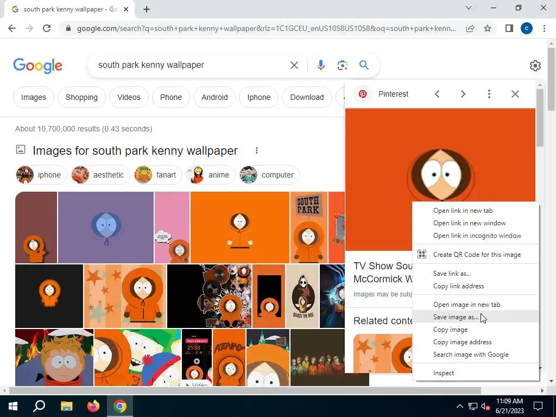Screen dimensions: 556x417
Task: Show previous image in preview panel
Action: pos(437,94)
